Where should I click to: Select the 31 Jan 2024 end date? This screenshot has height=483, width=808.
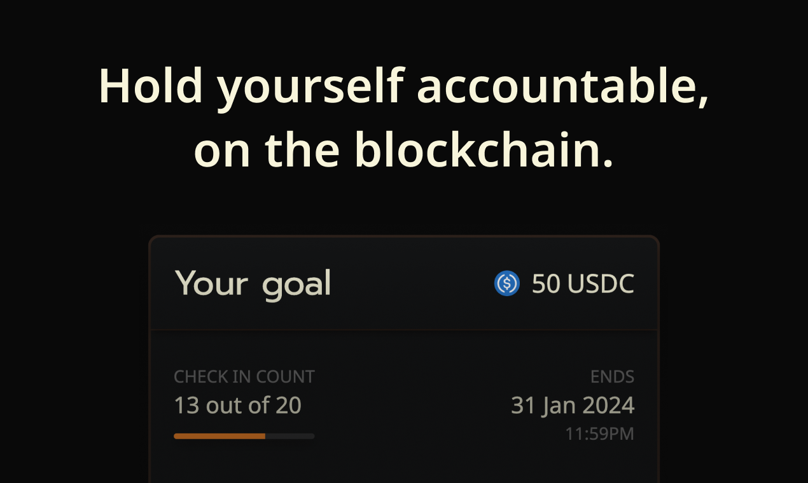(x=573, y=405)
